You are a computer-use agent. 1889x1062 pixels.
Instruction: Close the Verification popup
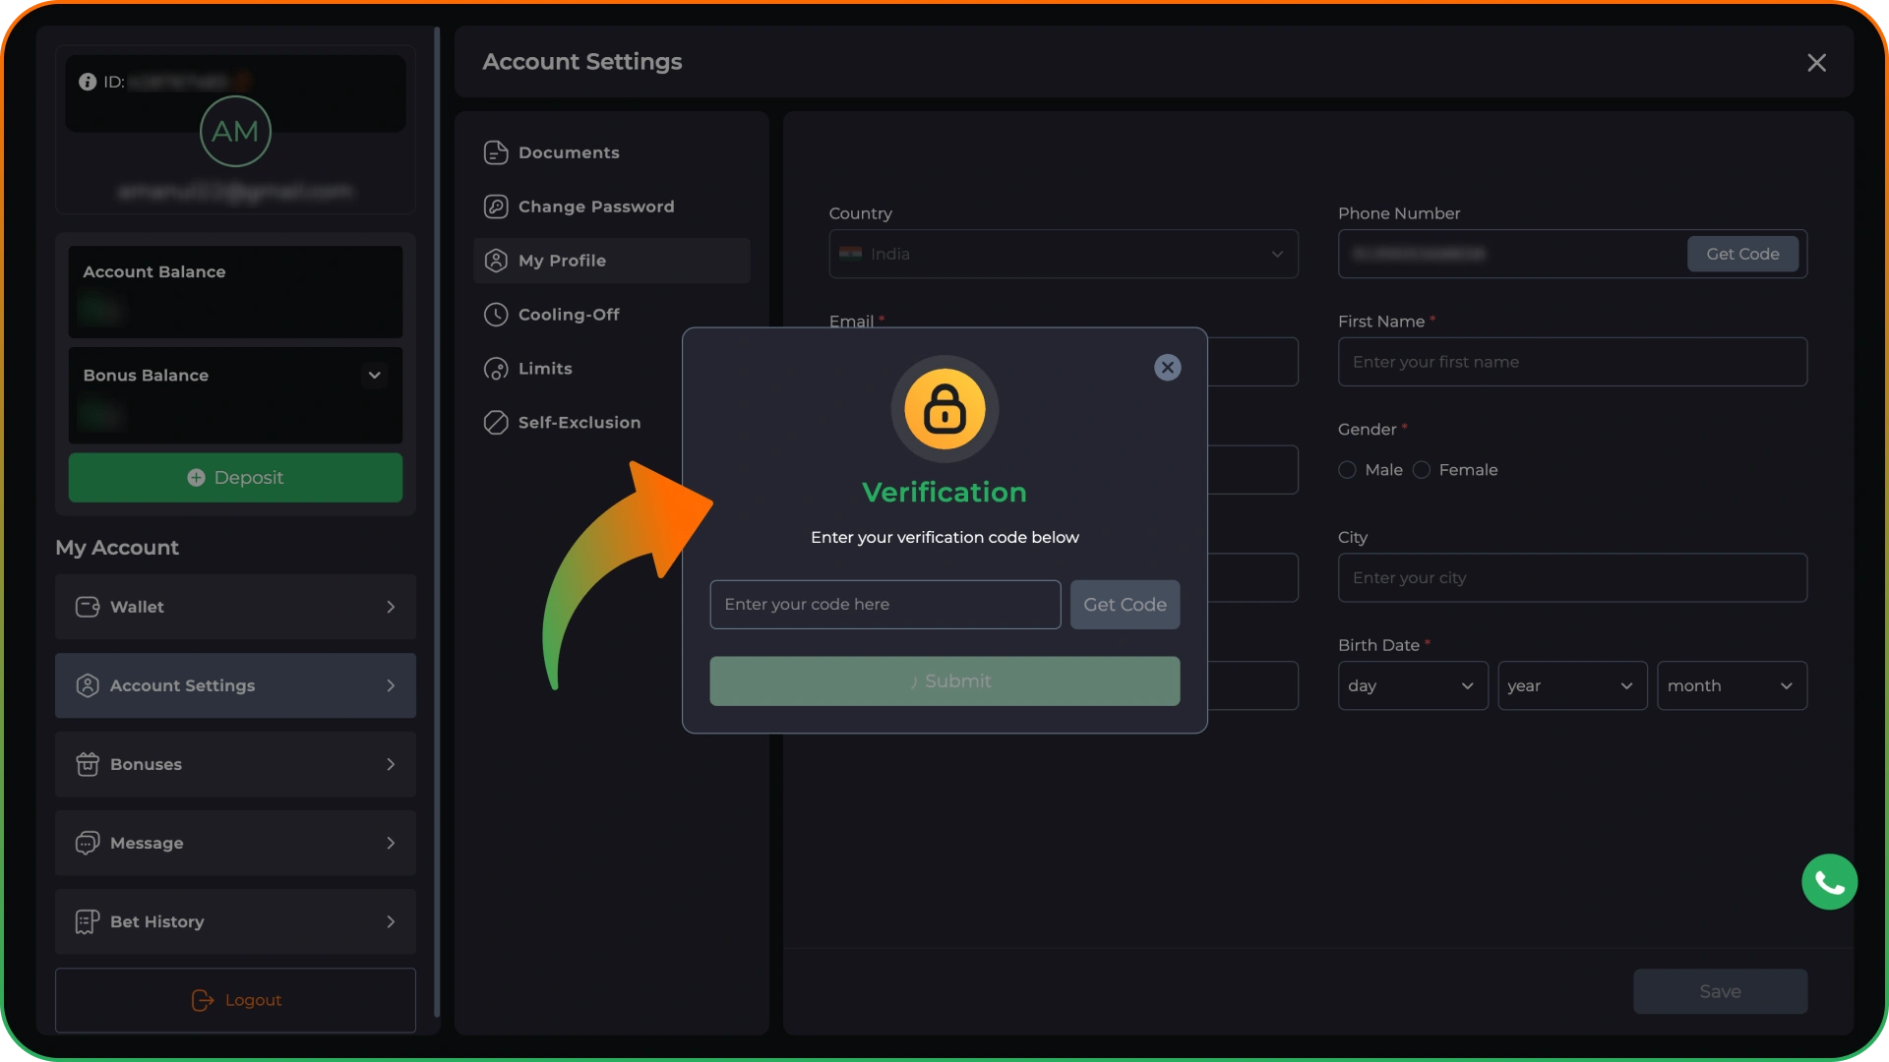coord(1167,368)
